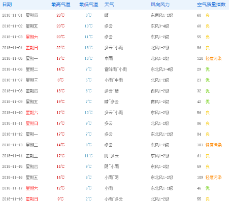The image size is (229, 203).
Task: Select the 19℃ high temperature cell
Action: click(60, 101)
